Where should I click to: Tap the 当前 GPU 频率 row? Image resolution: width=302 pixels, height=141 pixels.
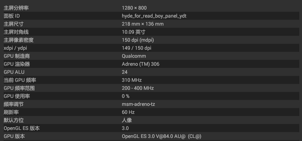[x=151, y=80]
